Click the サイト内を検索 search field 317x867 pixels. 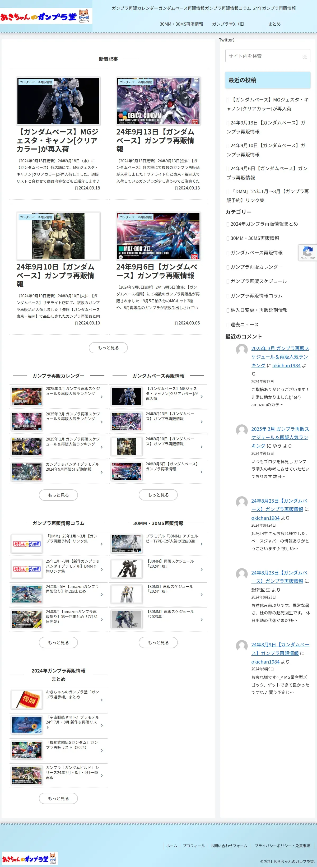point(268,56)
